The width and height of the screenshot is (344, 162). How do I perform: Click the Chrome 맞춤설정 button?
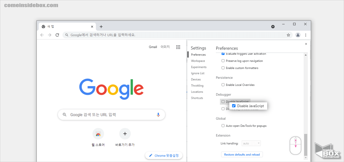[x=164, y=156]
